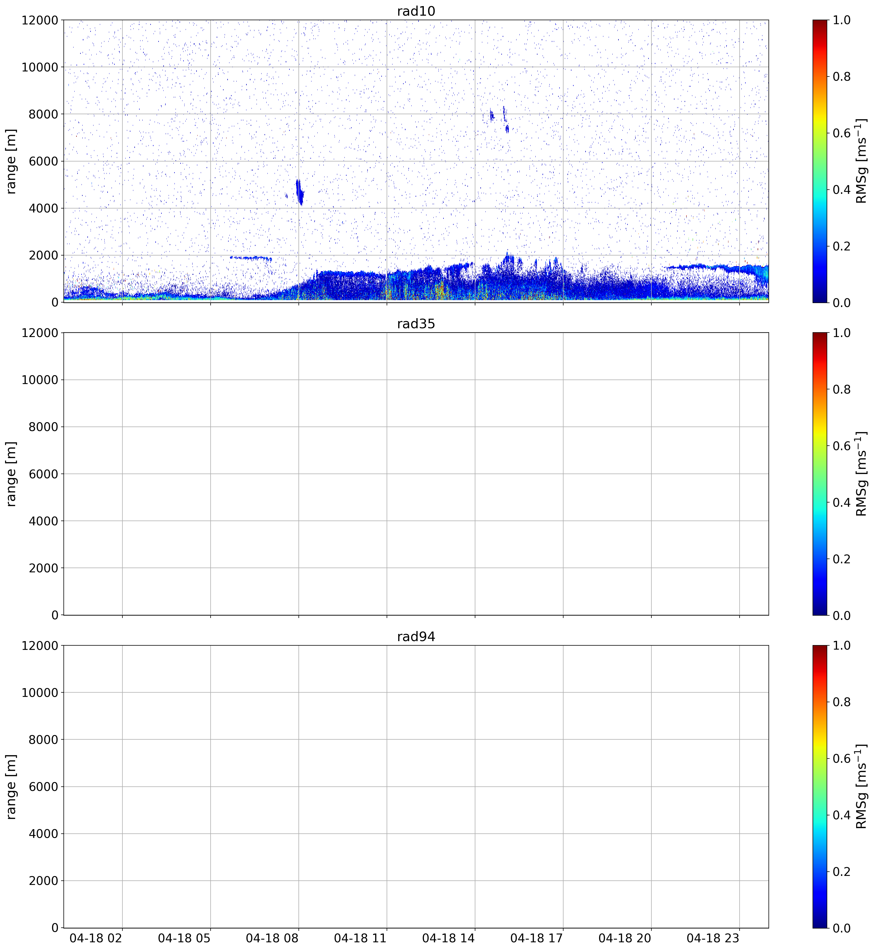The height and width of the screenshot is (950, 875).
Task: Click the 04-18 02 time tick label
Action: (96, 938)
